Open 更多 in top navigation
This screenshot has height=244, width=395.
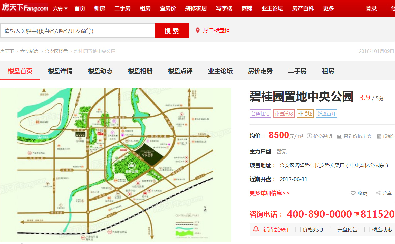tap(329, 8)
